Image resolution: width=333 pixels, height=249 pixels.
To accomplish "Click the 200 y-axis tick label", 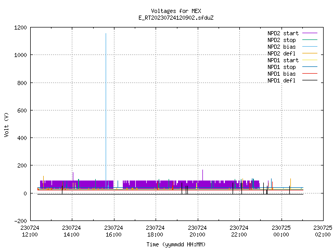I will pos(22,165).
